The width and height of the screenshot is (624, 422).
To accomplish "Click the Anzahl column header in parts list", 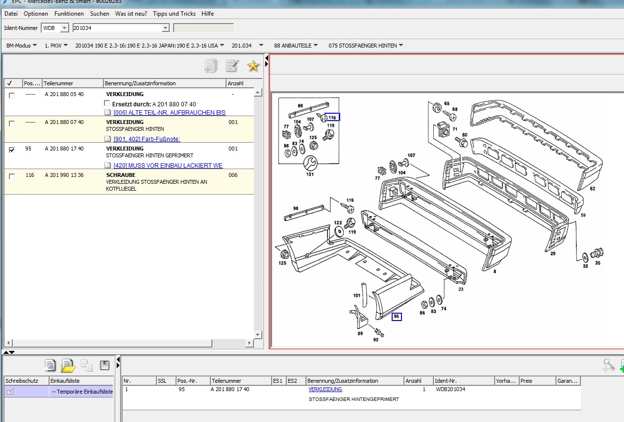I will pyautogui.click(x=240, y=83).
